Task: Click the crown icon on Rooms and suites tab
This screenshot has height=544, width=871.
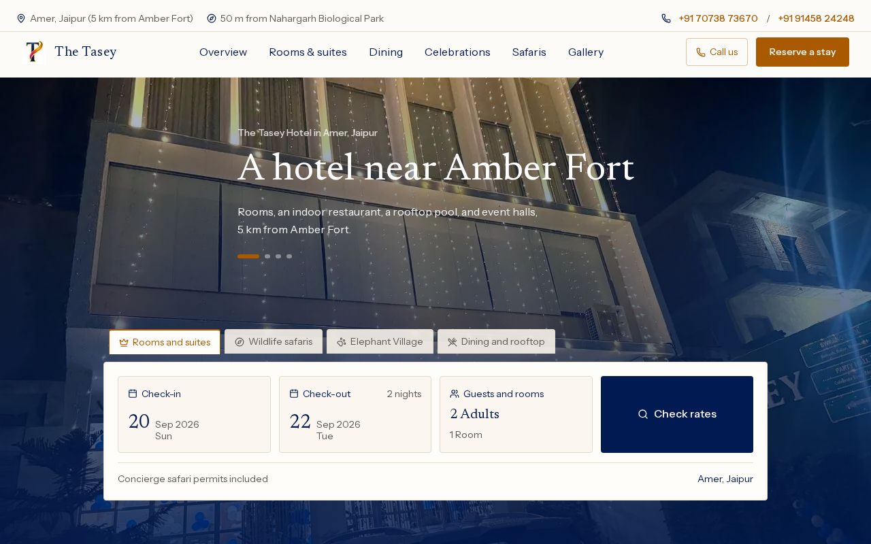Action: (x=124, y=342)
